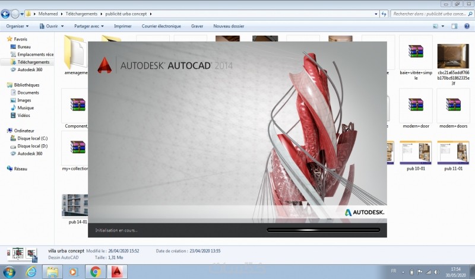Screen dimensions: 475x279
Task: Select the modern+door archive file
Action: click(x=416, y=104)
